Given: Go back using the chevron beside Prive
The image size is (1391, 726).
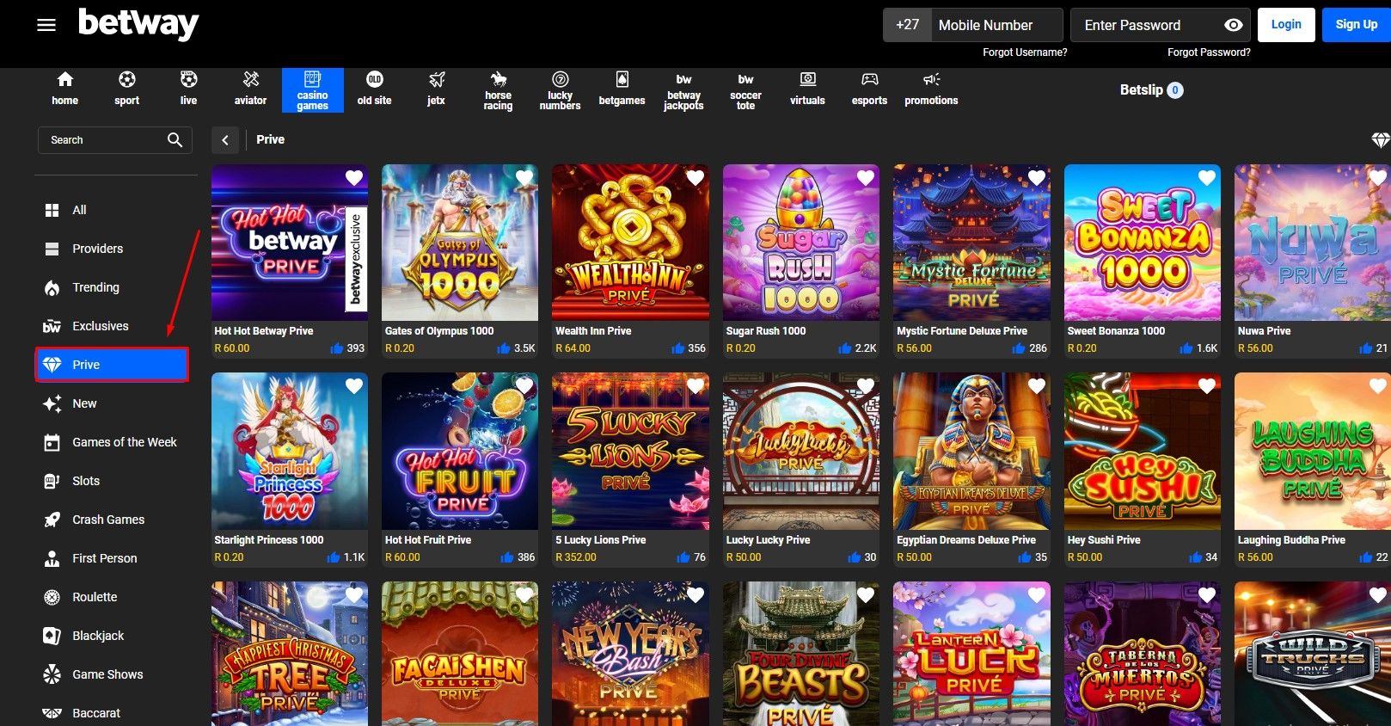Looking at the screenshot, I should tap(225, 140).
